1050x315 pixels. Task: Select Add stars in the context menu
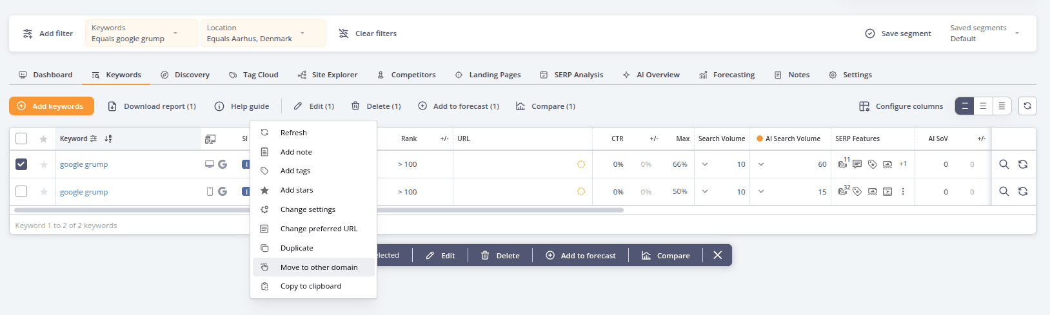coord(313,190)
